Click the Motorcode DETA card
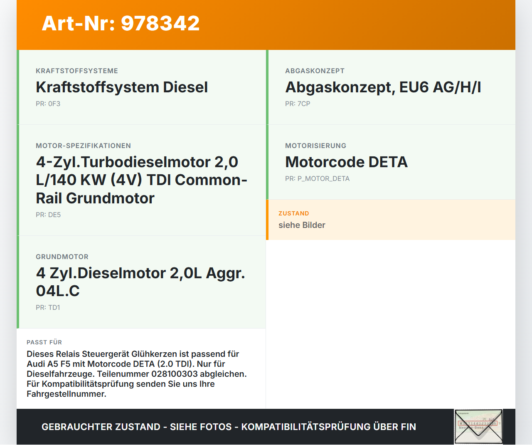 (391, 162)
